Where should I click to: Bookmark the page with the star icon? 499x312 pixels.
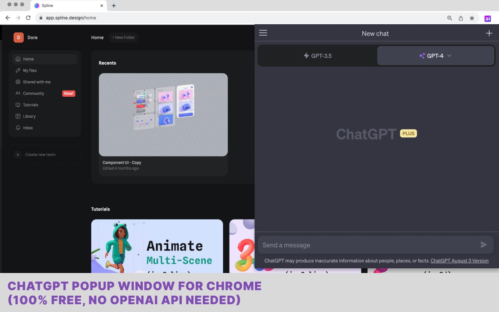472,18
